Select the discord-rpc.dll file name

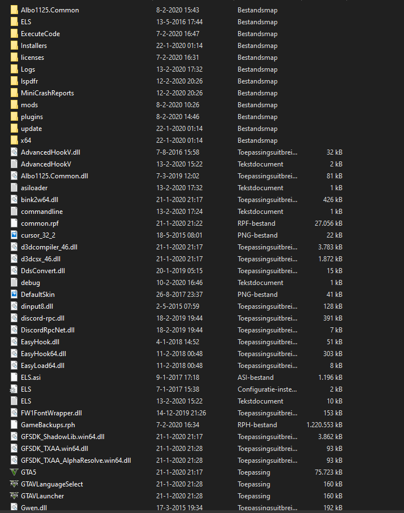(x=42, y=318)
